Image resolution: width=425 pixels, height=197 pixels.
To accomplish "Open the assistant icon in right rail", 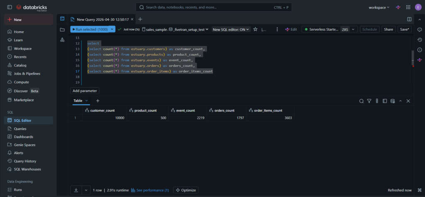I will tap(420, 60).
